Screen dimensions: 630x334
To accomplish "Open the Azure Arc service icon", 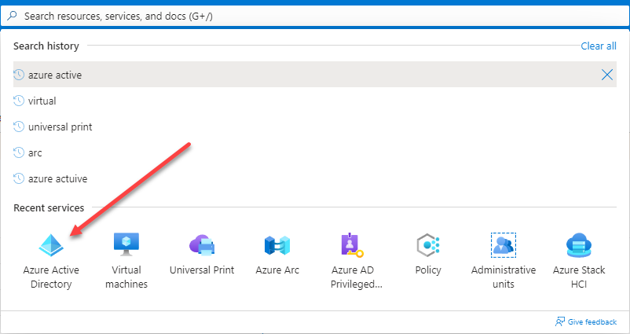I will [x=277, y=245].
